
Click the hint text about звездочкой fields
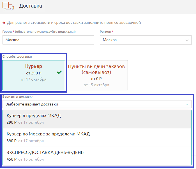pos(74,23)
